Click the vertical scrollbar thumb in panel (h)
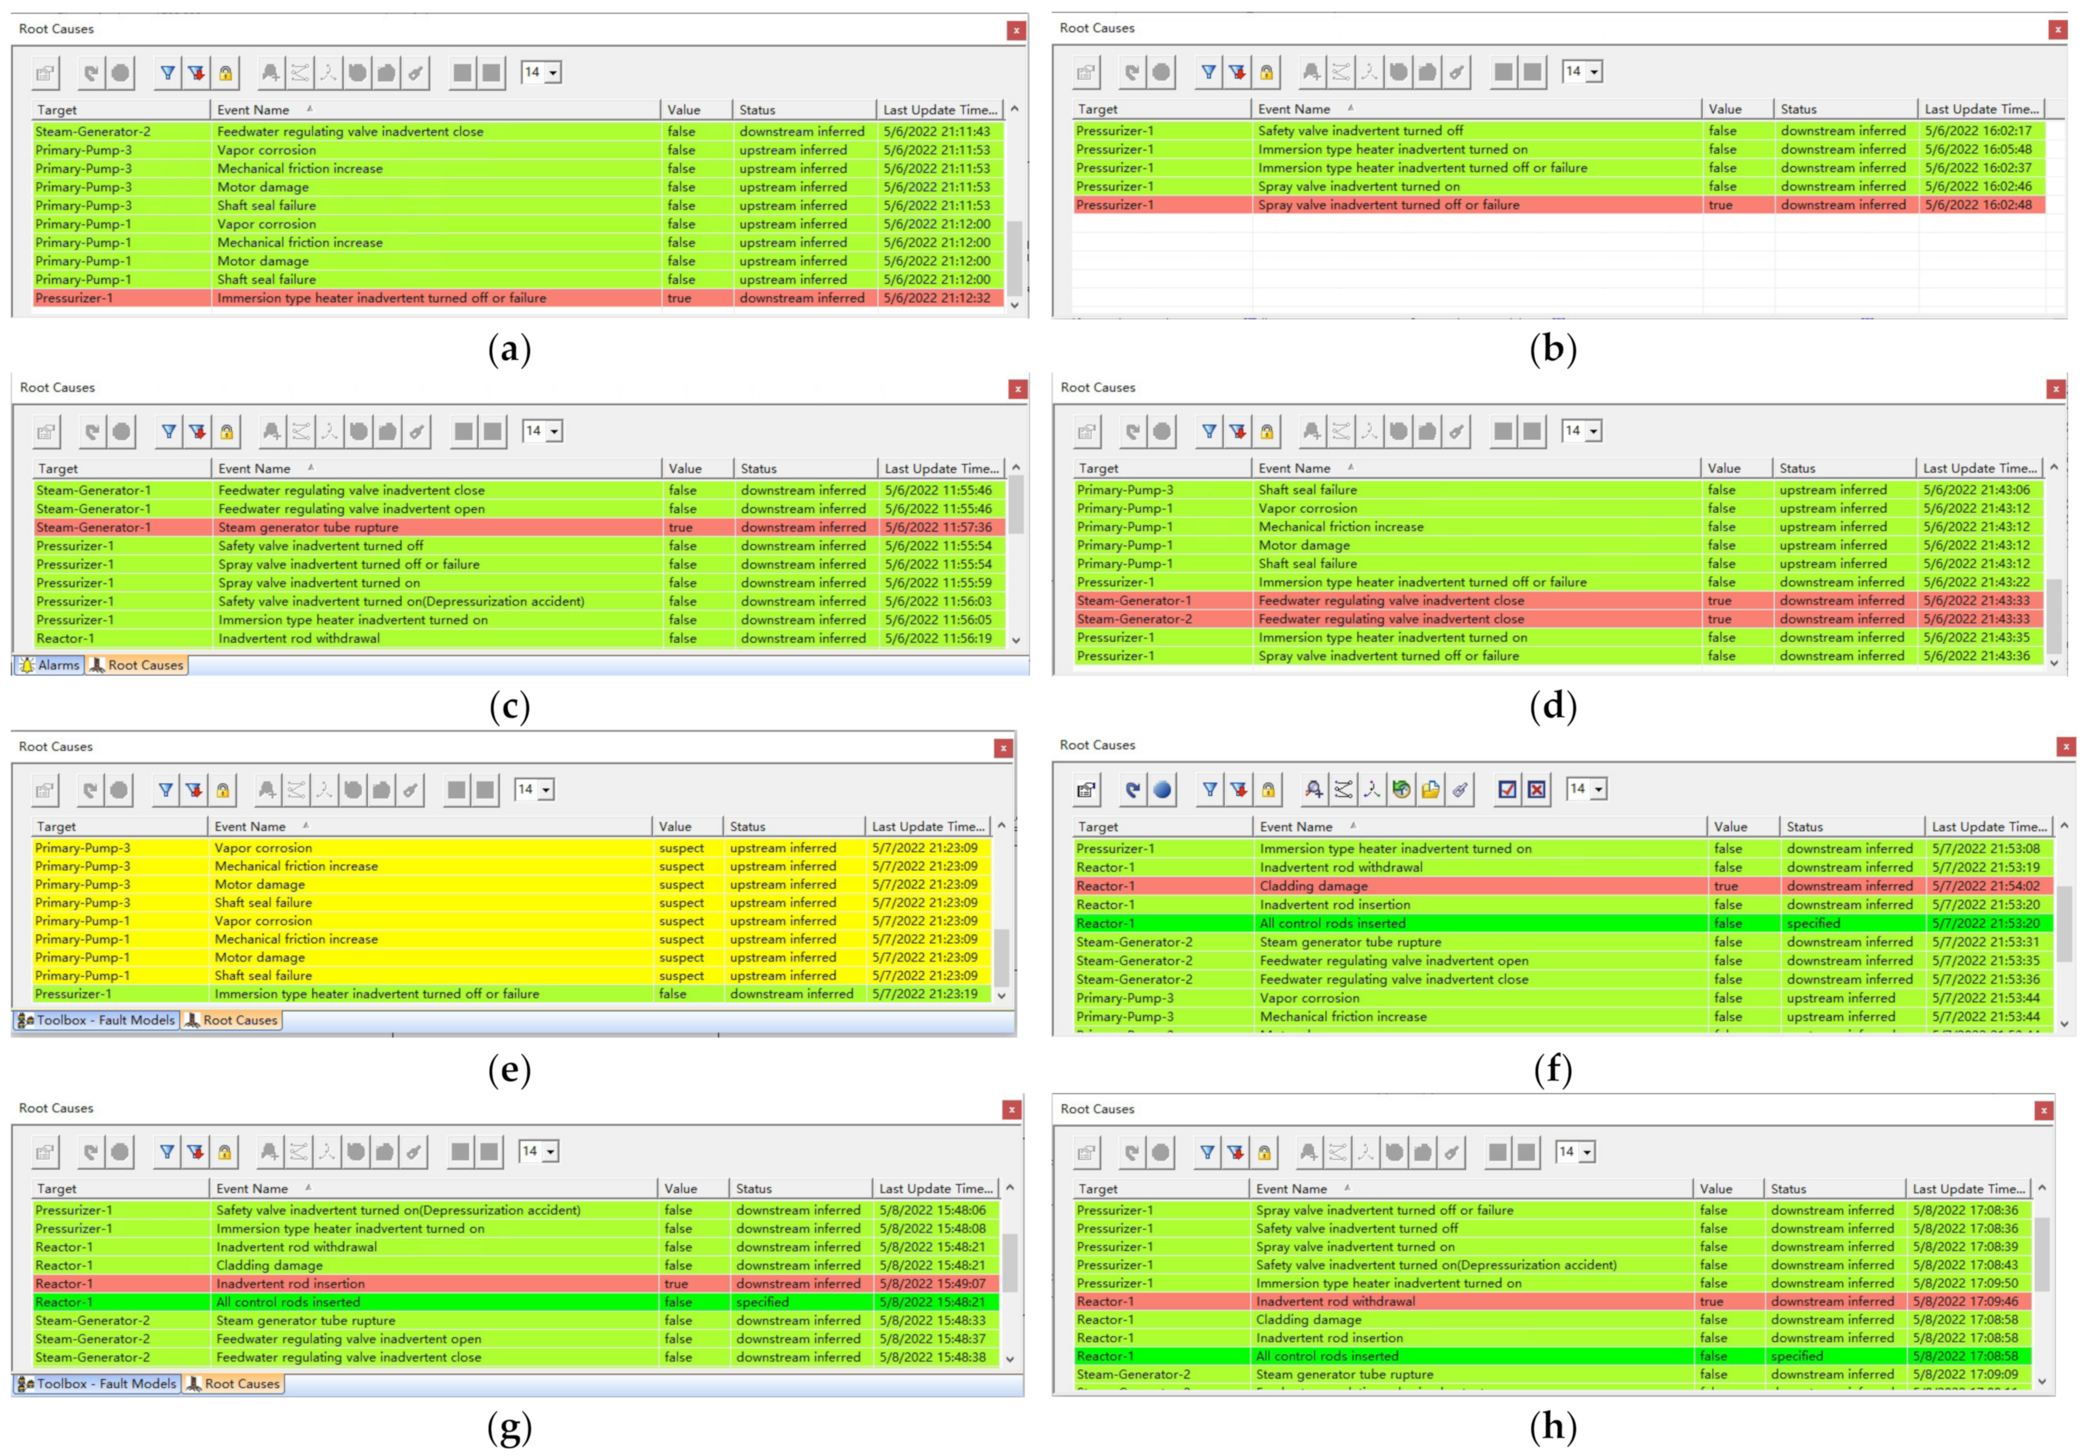This screenshot has height=1456, width=2084. 2041,1254
